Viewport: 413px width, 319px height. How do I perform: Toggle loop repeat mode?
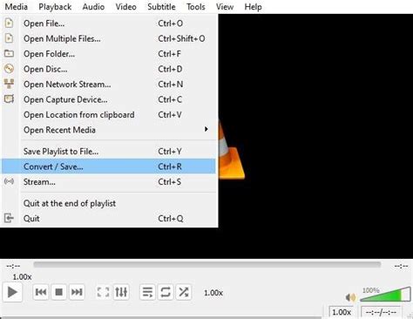166,292
